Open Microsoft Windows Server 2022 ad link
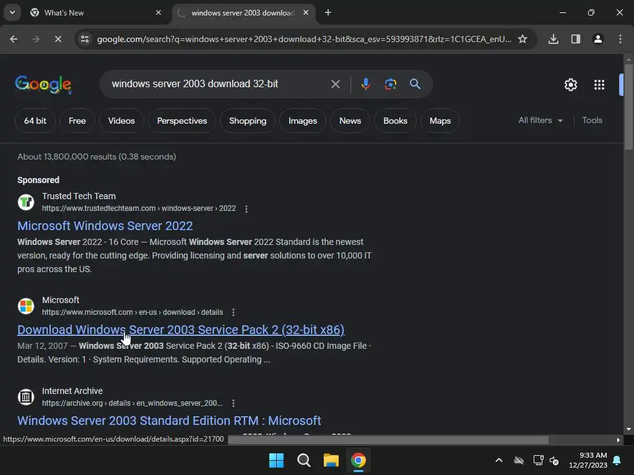 pos(105,226)
